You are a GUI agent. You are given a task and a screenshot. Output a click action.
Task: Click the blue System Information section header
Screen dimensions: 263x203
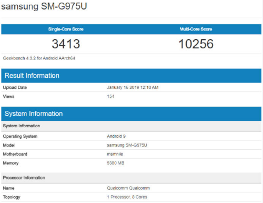click(131, 114)
